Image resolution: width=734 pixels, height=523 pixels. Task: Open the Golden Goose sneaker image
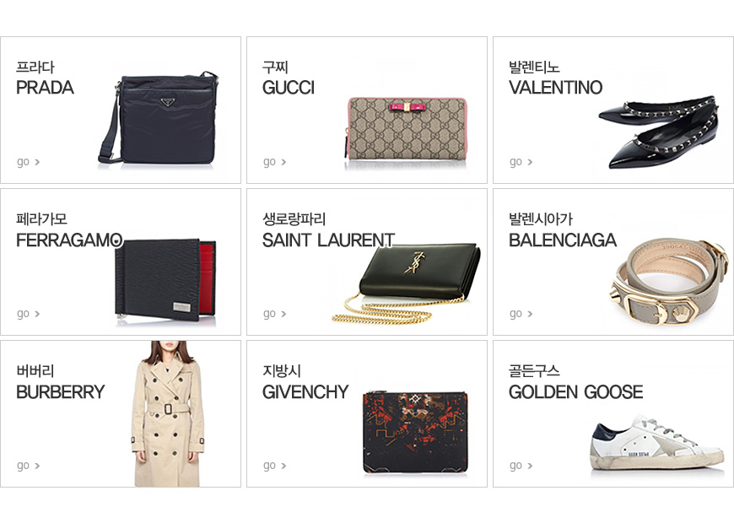[x=657, y=442]
